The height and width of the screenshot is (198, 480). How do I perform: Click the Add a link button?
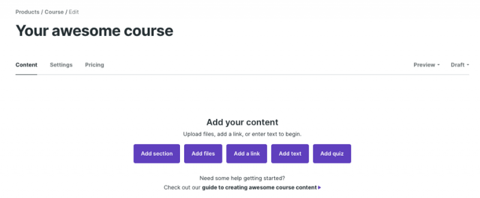click(x=247, y=154)
